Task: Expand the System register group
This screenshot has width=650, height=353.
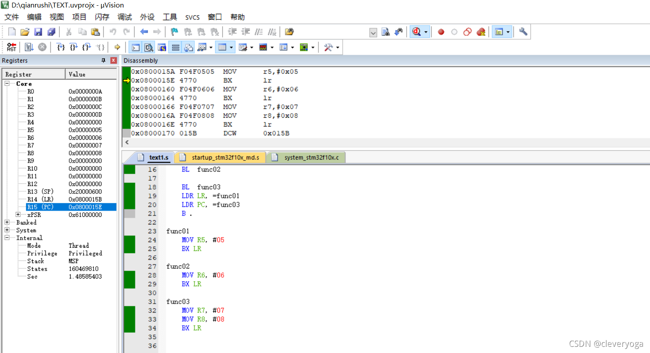Action: coord(7,230)
